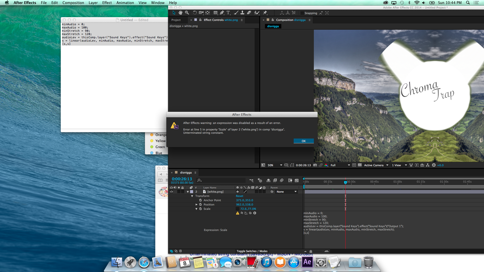The image size is (484, 272).
Task: Open the expression graph icon under Scale
Action: coord(246,213)
